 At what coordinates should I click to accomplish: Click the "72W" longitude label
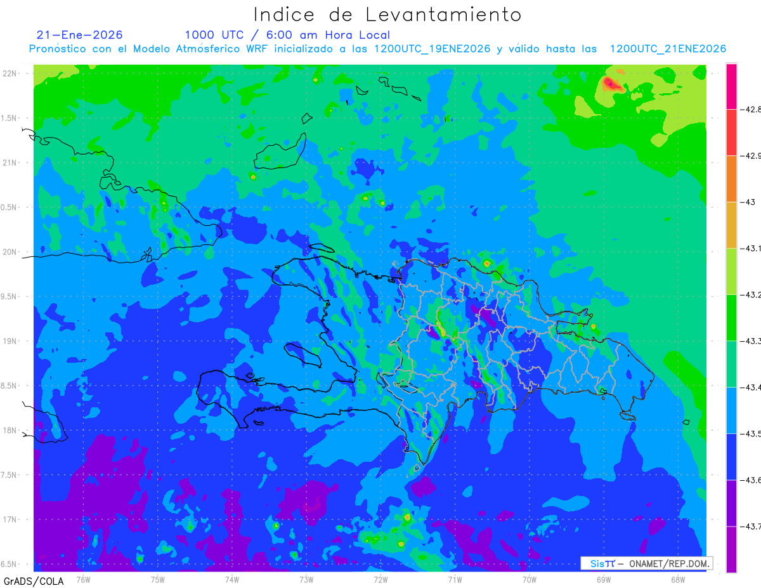click(x=380, y=578)
